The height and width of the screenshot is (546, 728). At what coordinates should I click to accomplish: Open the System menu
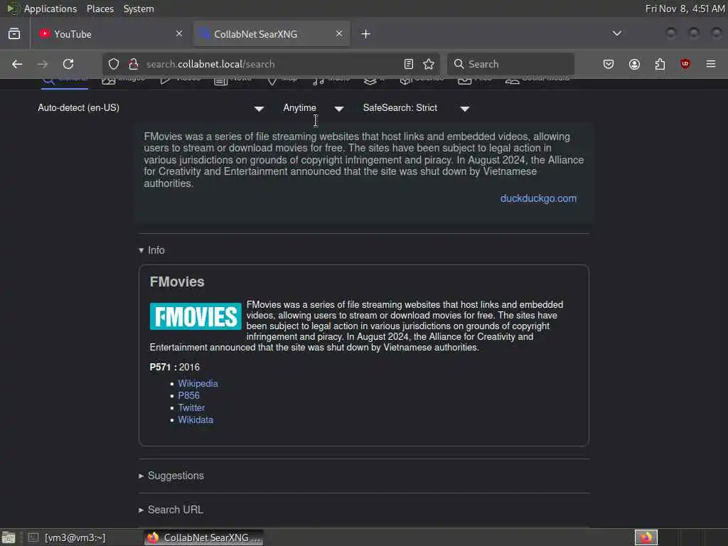pyautogui.click(x=139, y=9)
